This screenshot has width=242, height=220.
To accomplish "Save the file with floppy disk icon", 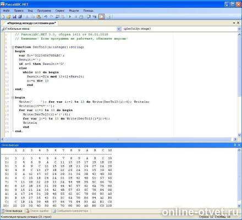I will pos(14,16).
